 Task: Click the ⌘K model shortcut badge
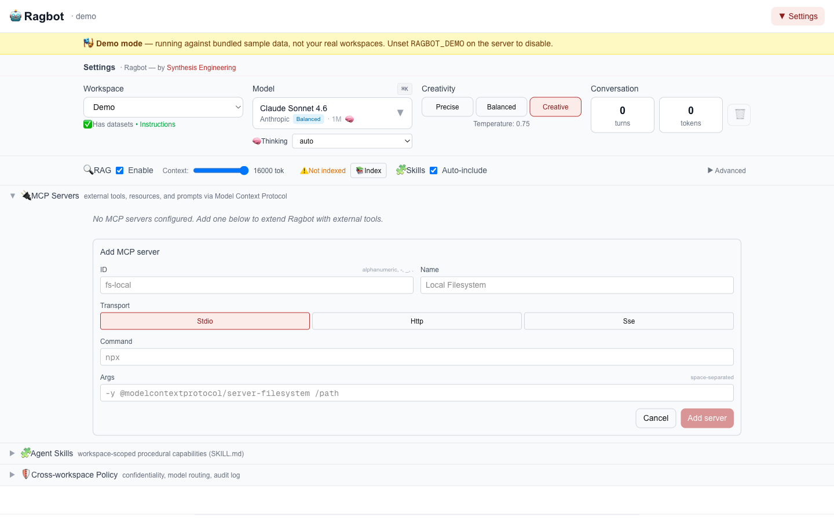pos(405,89)
